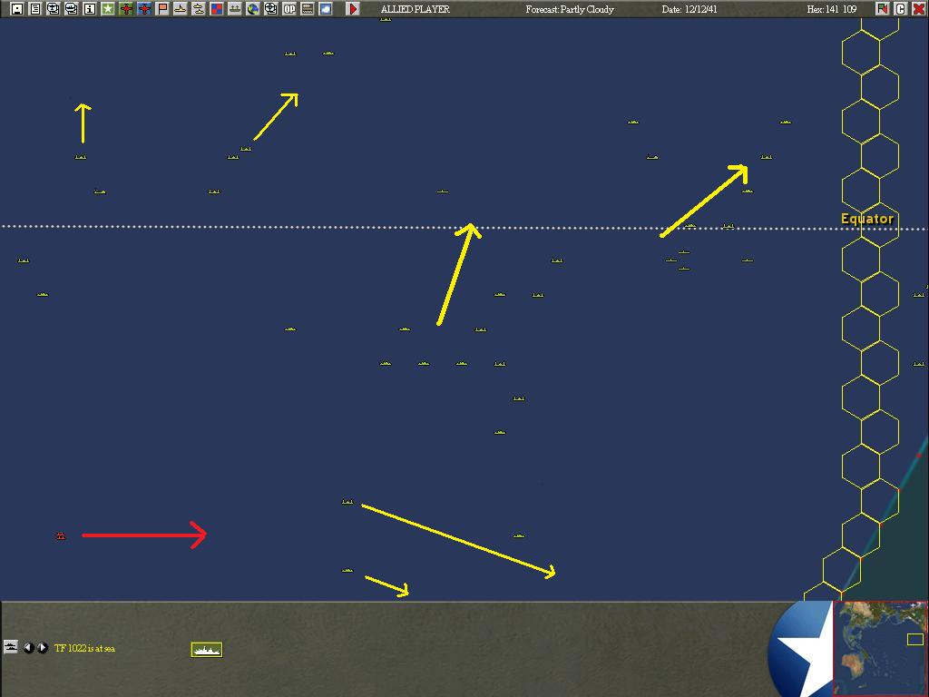Click red plane on green background icon
The image size is (929, 697).
click(x=126, y=9)
